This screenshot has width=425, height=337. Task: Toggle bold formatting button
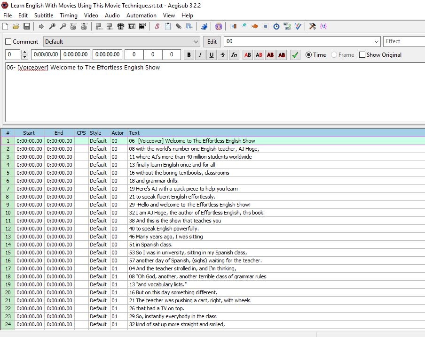click(189, 55)
